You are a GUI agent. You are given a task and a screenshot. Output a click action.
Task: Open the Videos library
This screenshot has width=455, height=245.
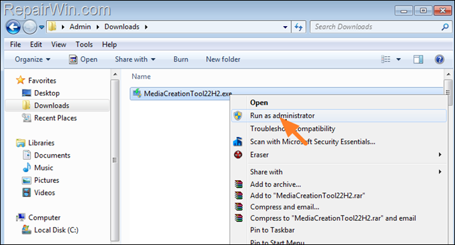pos(45,193)
